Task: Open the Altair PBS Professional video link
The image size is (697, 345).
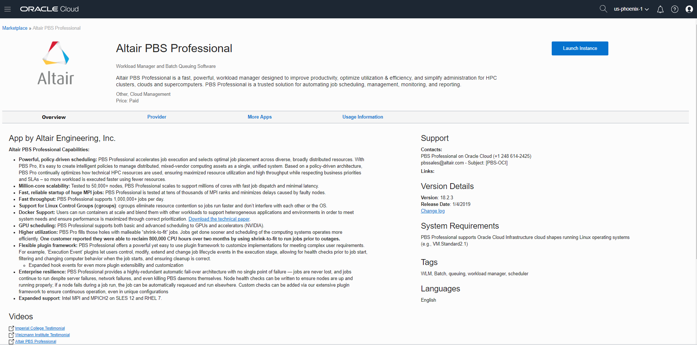Action: click(x=36, y=342)
